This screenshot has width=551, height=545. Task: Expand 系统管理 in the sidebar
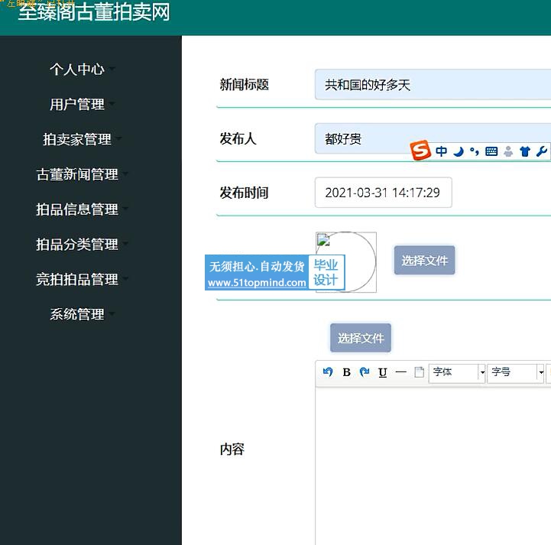(x=83, y=314)
